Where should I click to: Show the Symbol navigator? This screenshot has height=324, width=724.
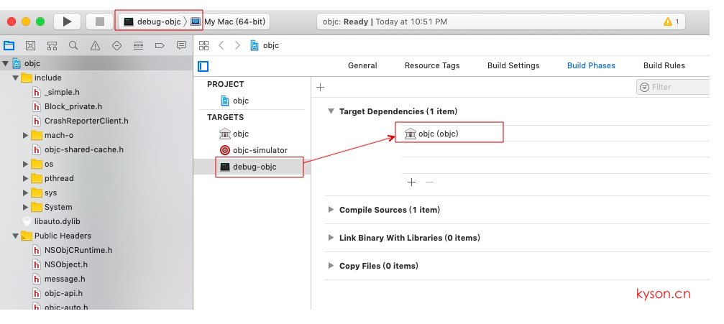pyautogui.click(x=52, y=46)
